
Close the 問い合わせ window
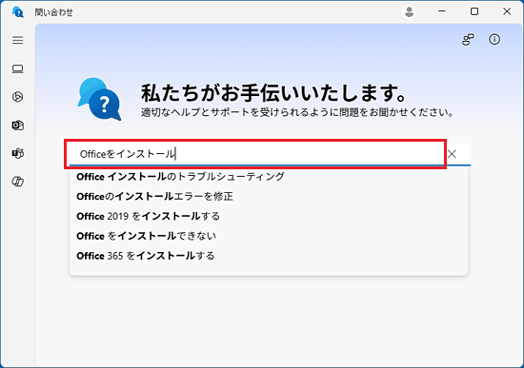507,11
